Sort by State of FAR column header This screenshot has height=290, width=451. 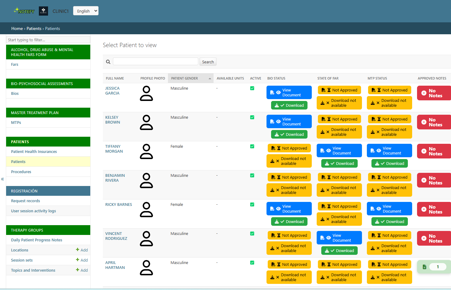(x=328, y=78)
